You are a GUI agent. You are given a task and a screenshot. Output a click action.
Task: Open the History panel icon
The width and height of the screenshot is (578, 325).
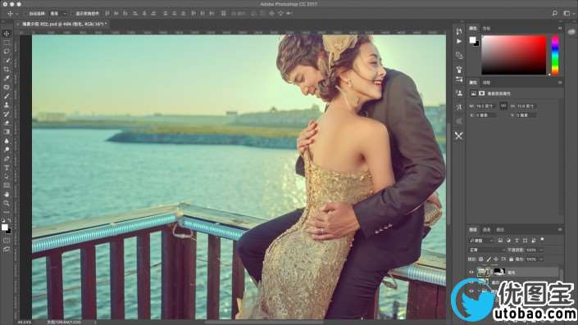[x=459, y=31]
